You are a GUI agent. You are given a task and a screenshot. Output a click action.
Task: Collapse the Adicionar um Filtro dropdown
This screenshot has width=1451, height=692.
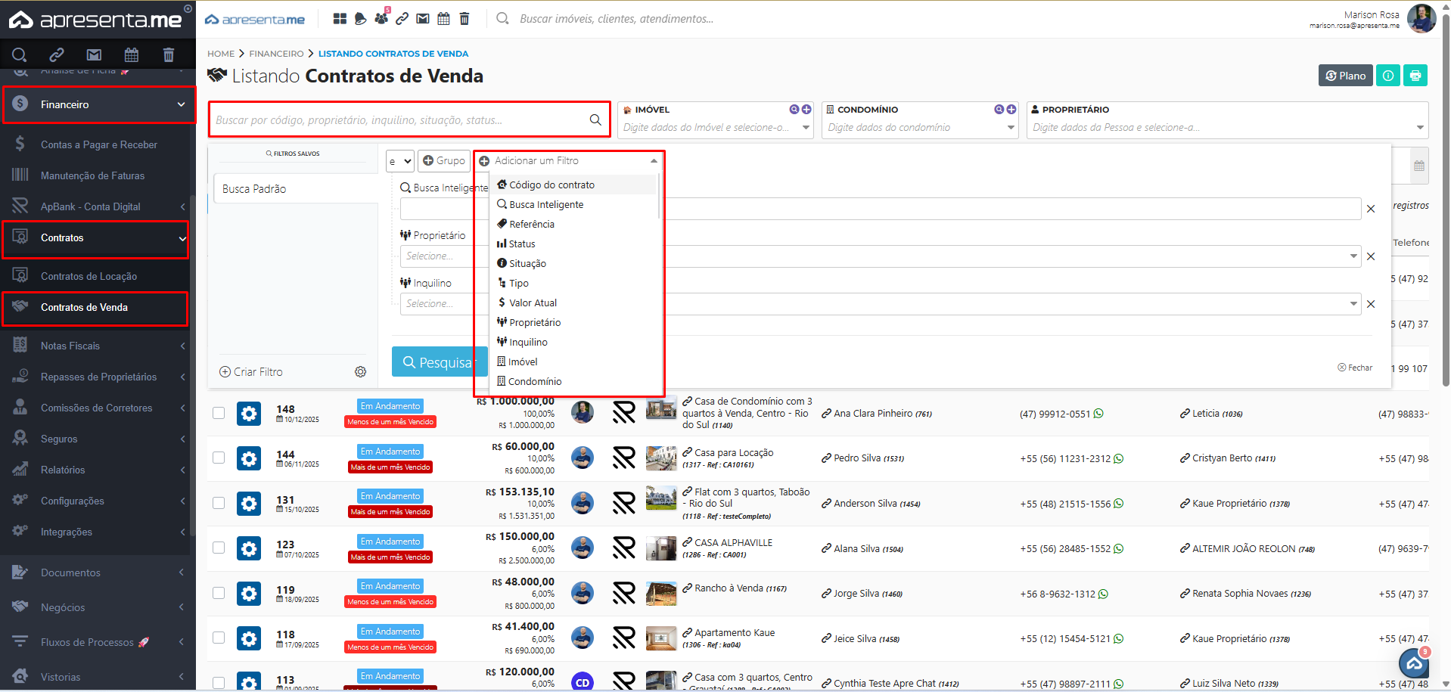tap(654, 161)
